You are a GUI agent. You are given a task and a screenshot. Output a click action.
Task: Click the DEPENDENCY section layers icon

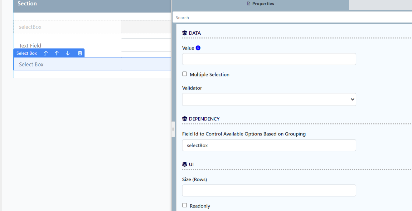pyautogui.click(x=185, y=119)
